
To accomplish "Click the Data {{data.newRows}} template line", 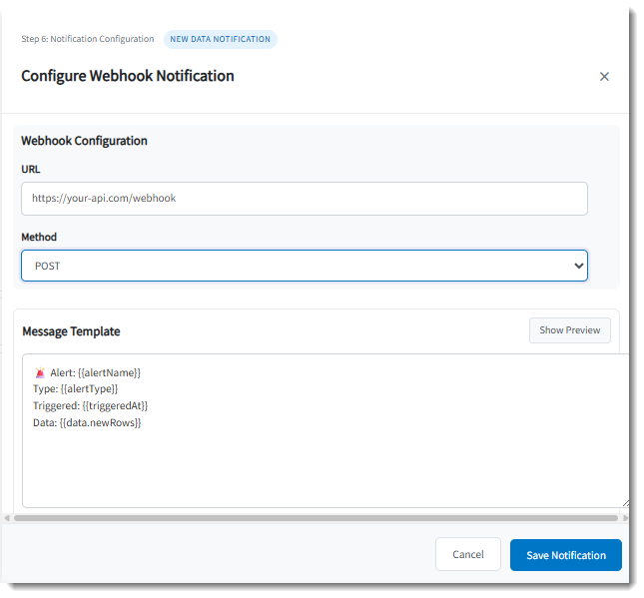I will [x=87, y=422].
